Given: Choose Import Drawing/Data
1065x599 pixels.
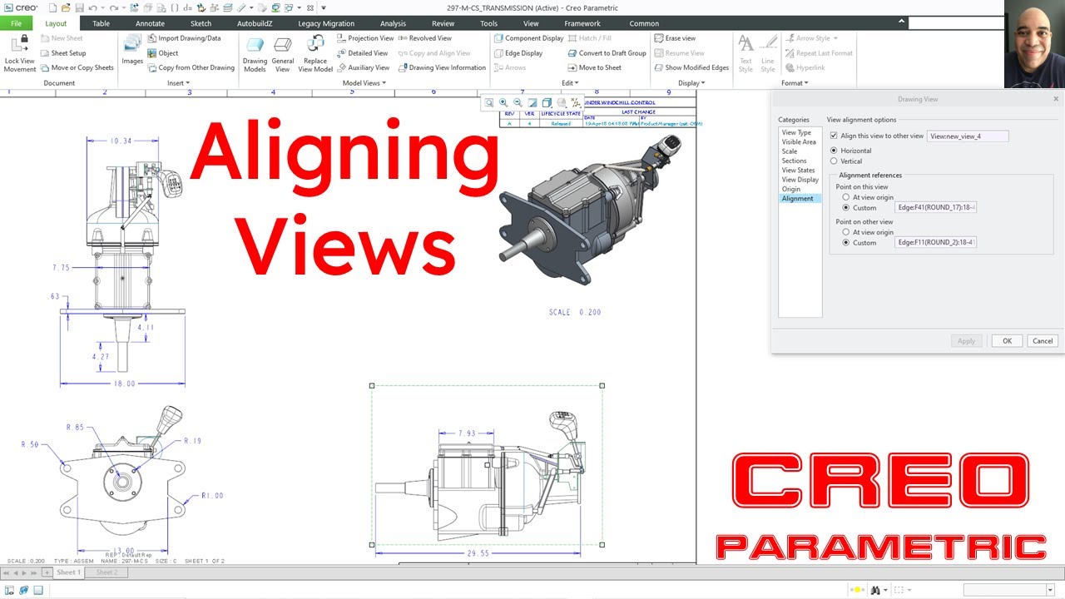Looking at the screenshot, I should (x=184, y=38).
